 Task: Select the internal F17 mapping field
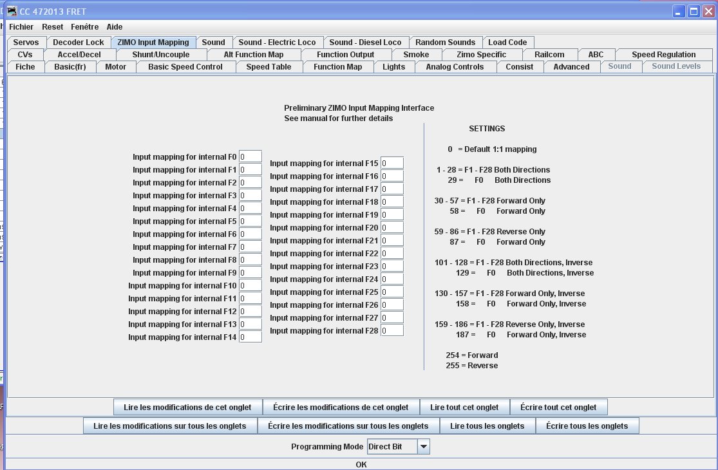[x=392, y=189]
